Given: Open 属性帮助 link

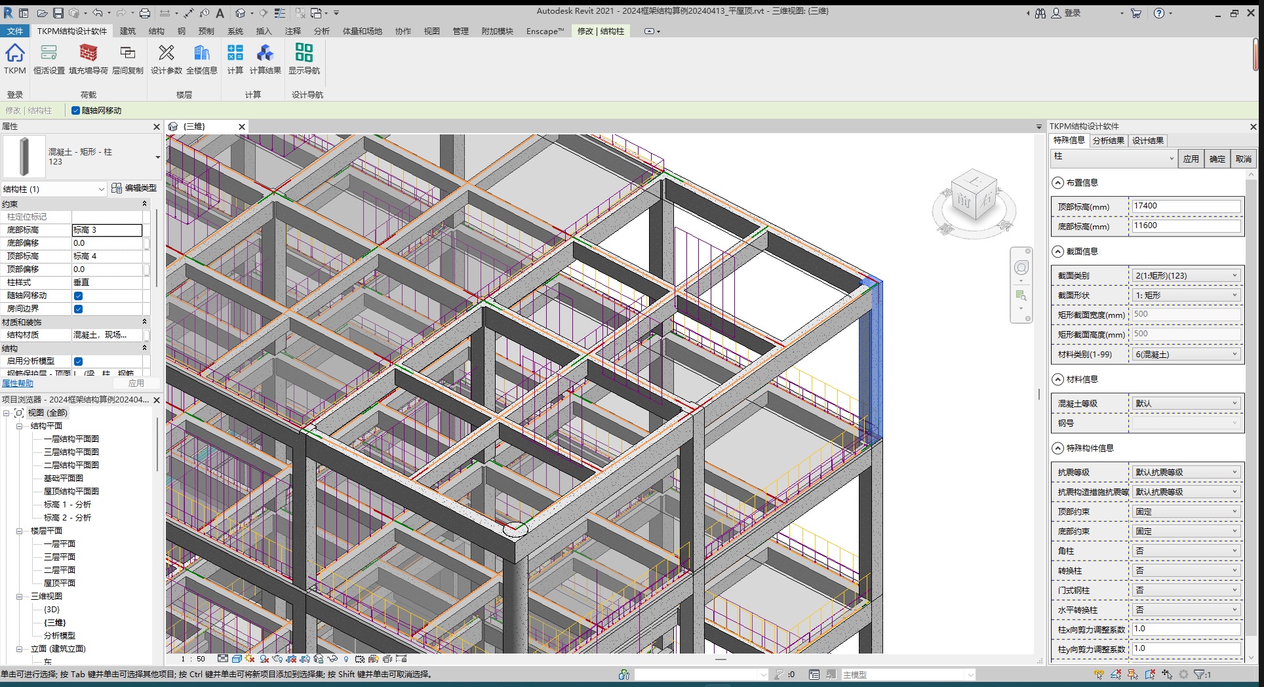Looking at the screenshot, I should [18, 383].
